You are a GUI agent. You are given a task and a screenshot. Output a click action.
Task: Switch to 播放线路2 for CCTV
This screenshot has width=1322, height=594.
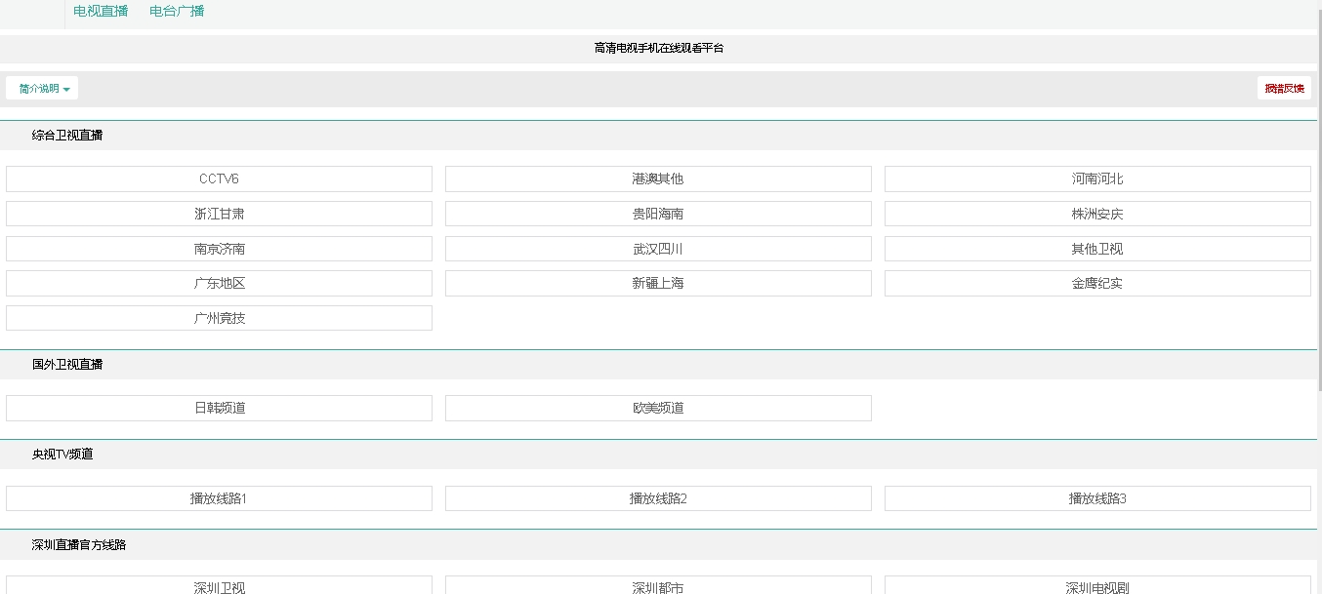click(x=658, y=499)
